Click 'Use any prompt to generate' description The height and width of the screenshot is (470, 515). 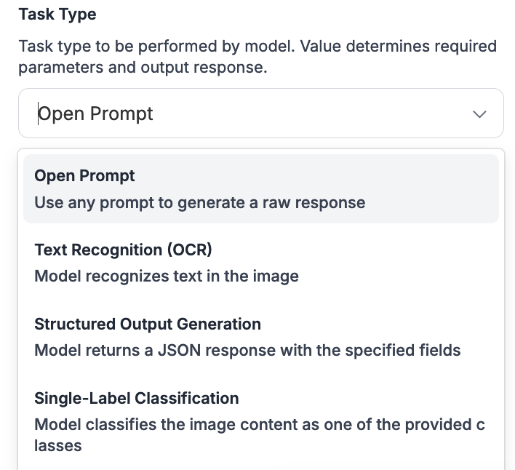click(199, 202)
